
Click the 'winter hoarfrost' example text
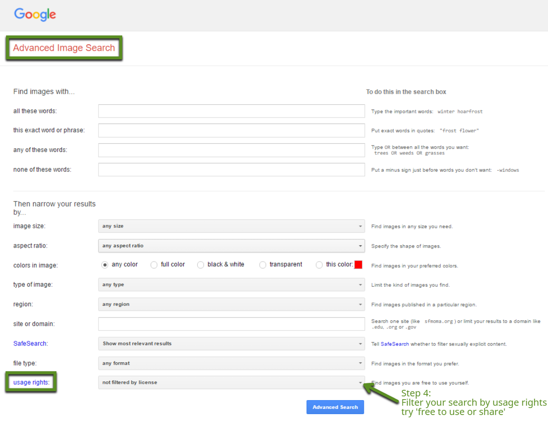click(x=460, y=111)
